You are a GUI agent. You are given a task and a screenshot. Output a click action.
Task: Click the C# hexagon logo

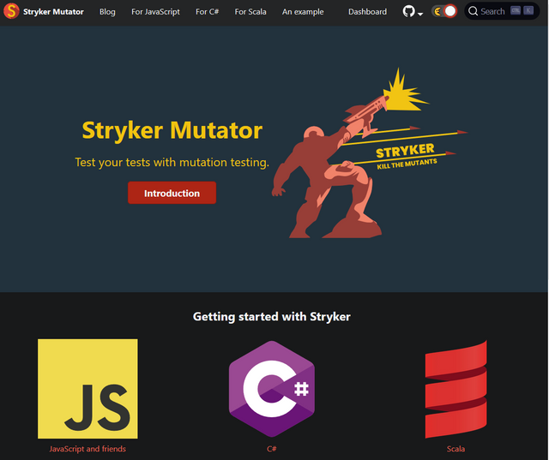pyautogui.click(x=272, y=389)
